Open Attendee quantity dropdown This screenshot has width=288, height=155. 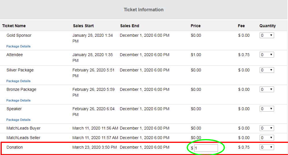point(267,55)
